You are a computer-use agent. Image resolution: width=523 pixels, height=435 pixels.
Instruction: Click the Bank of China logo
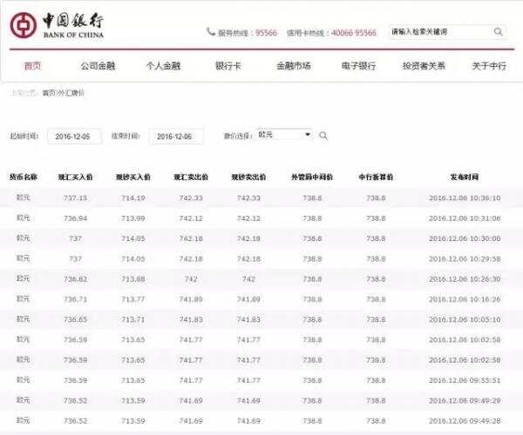57,25
